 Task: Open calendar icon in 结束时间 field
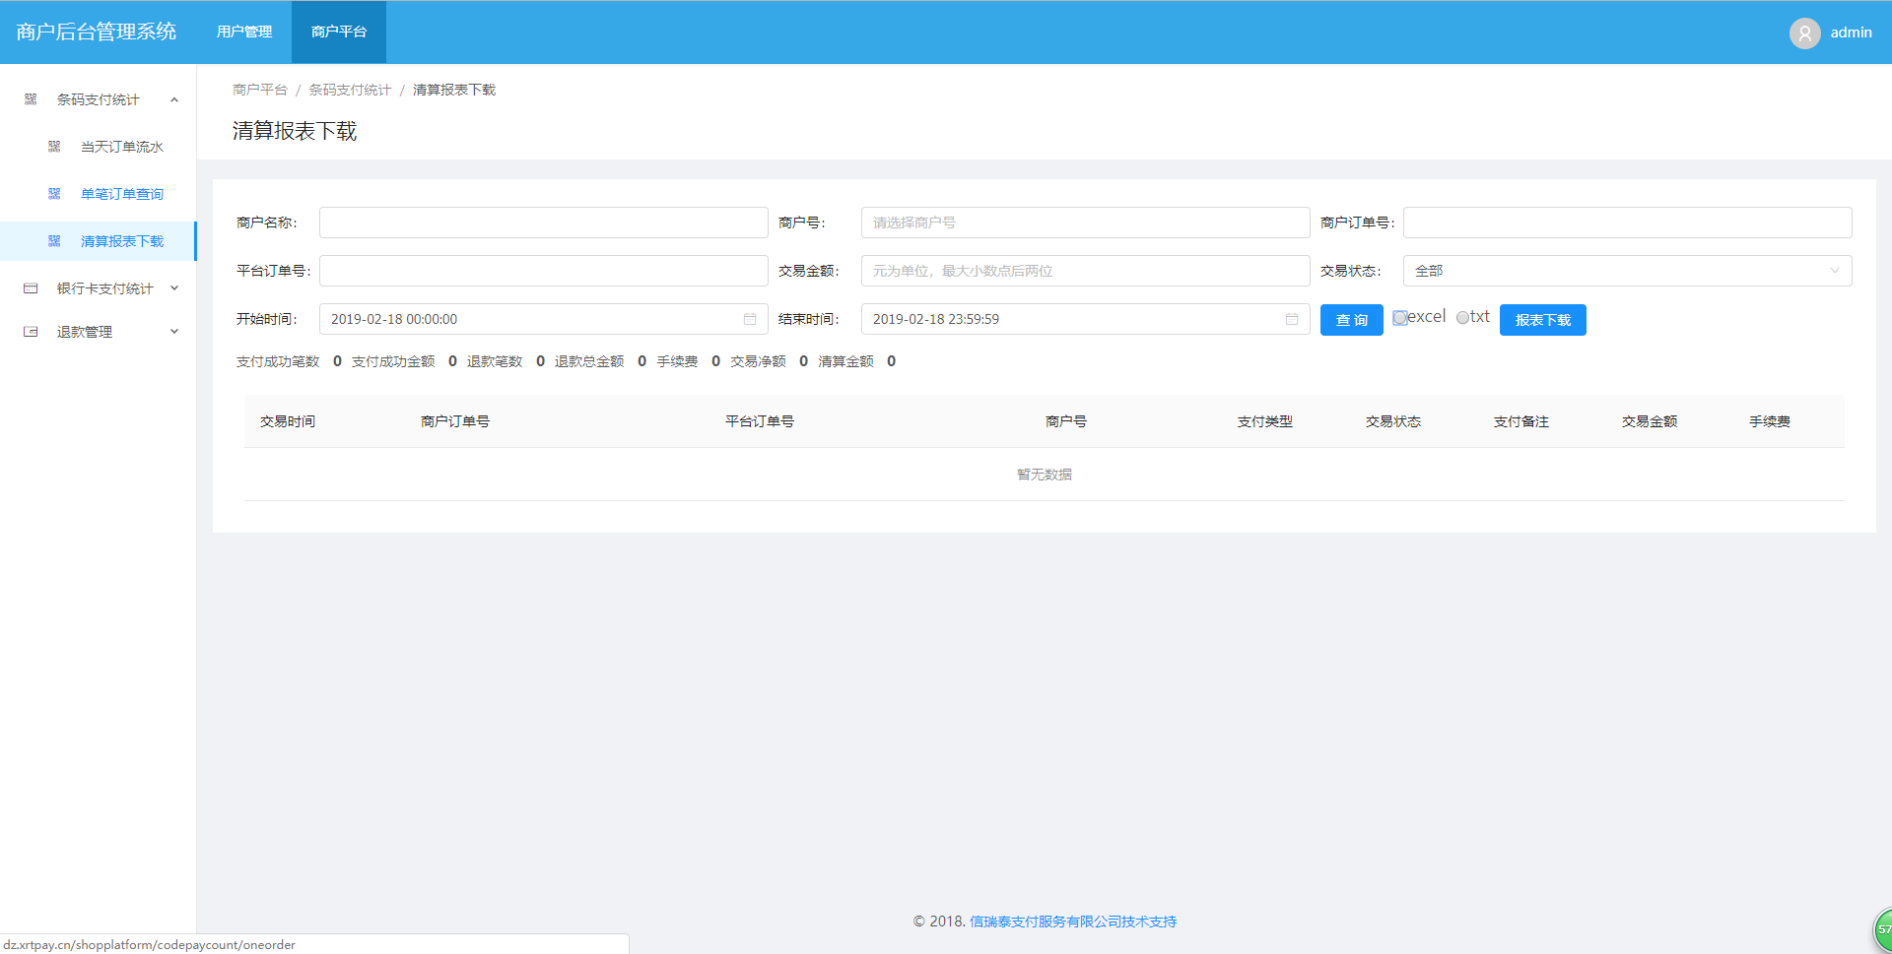(1292, 319)
